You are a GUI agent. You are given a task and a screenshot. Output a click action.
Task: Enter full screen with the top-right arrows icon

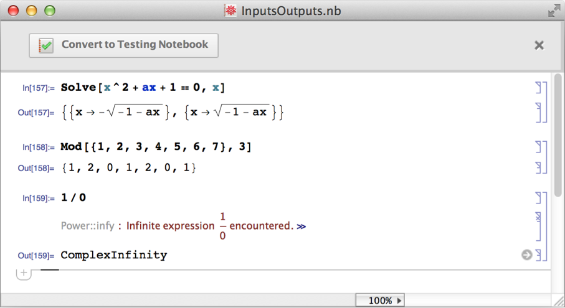(553, 11)
